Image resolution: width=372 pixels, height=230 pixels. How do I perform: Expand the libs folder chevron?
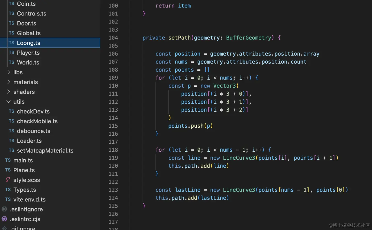pos(9,72)
